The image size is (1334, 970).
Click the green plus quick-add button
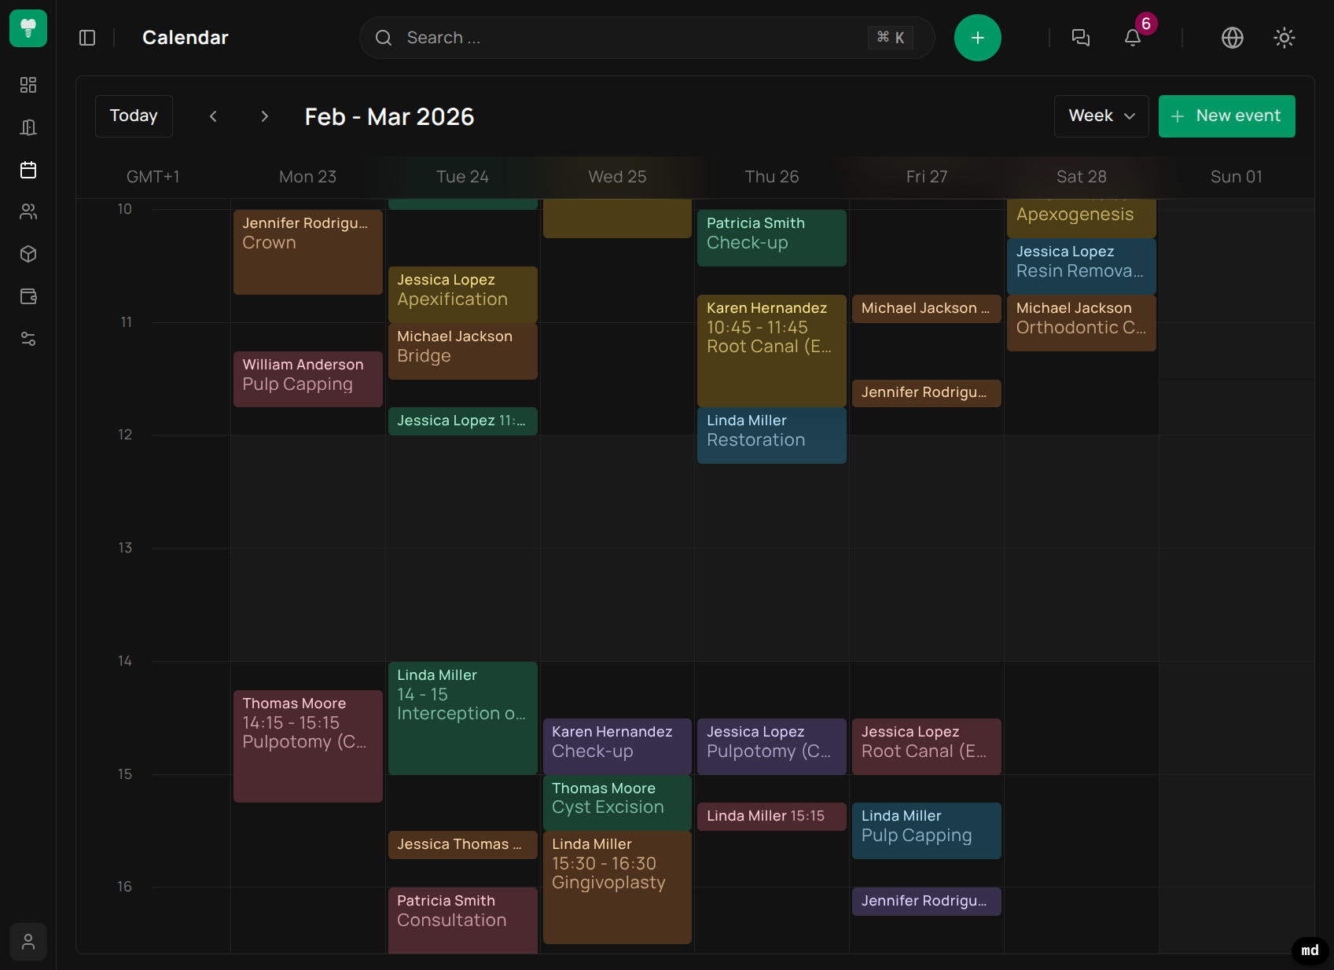977,38
